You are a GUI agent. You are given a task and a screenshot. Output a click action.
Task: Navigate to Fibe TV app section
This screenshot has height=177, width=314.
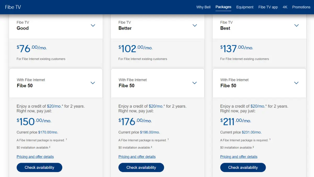pyautogui.click(x=268, y=7)
